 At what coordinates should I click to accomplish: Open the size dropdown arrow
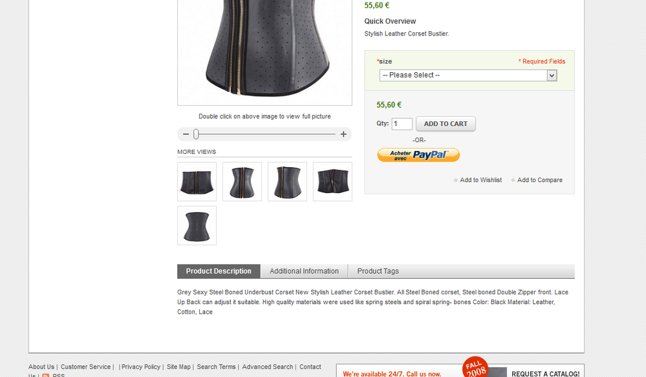pyautogui.click(x=552, y=76)
